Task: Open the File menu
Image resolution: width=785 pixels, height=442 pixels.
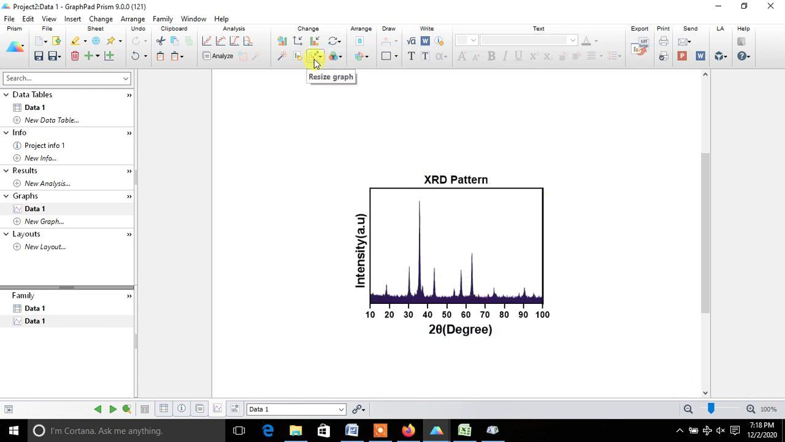Action: click(x=9, y=19)
